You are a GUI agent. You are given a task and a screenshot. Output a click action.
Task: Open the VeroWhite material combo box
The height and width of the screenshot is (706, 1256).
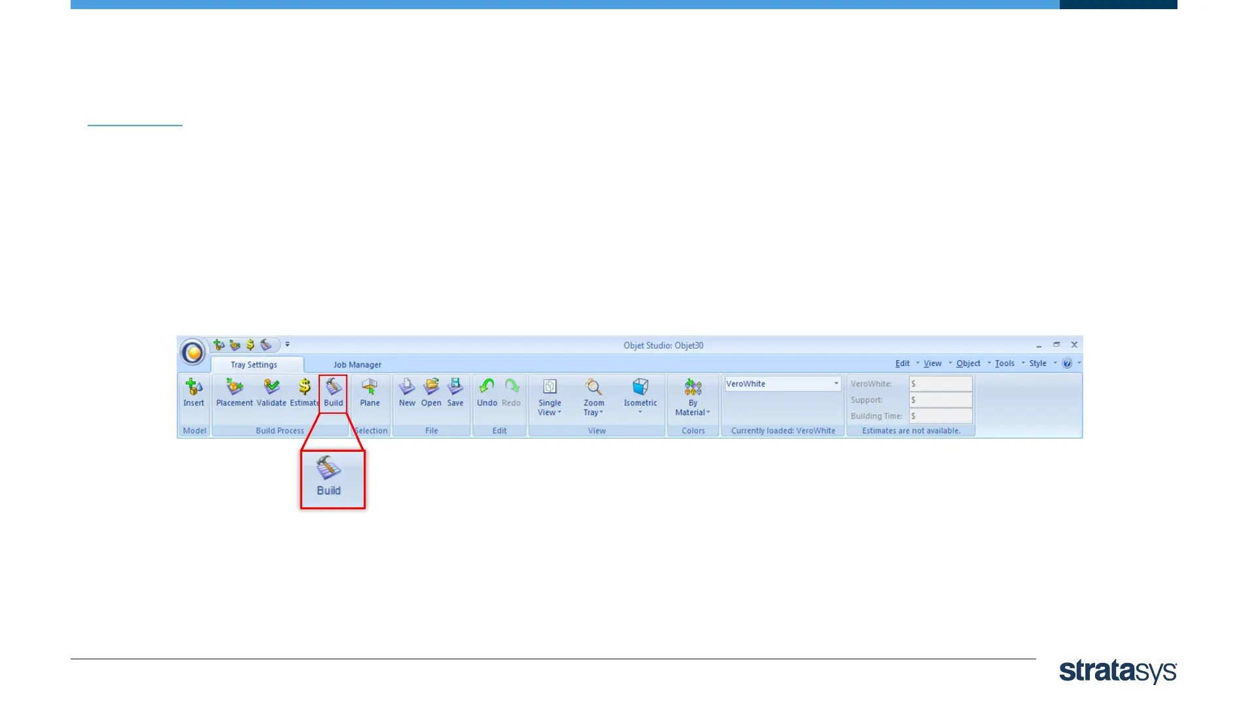[782, 384]
